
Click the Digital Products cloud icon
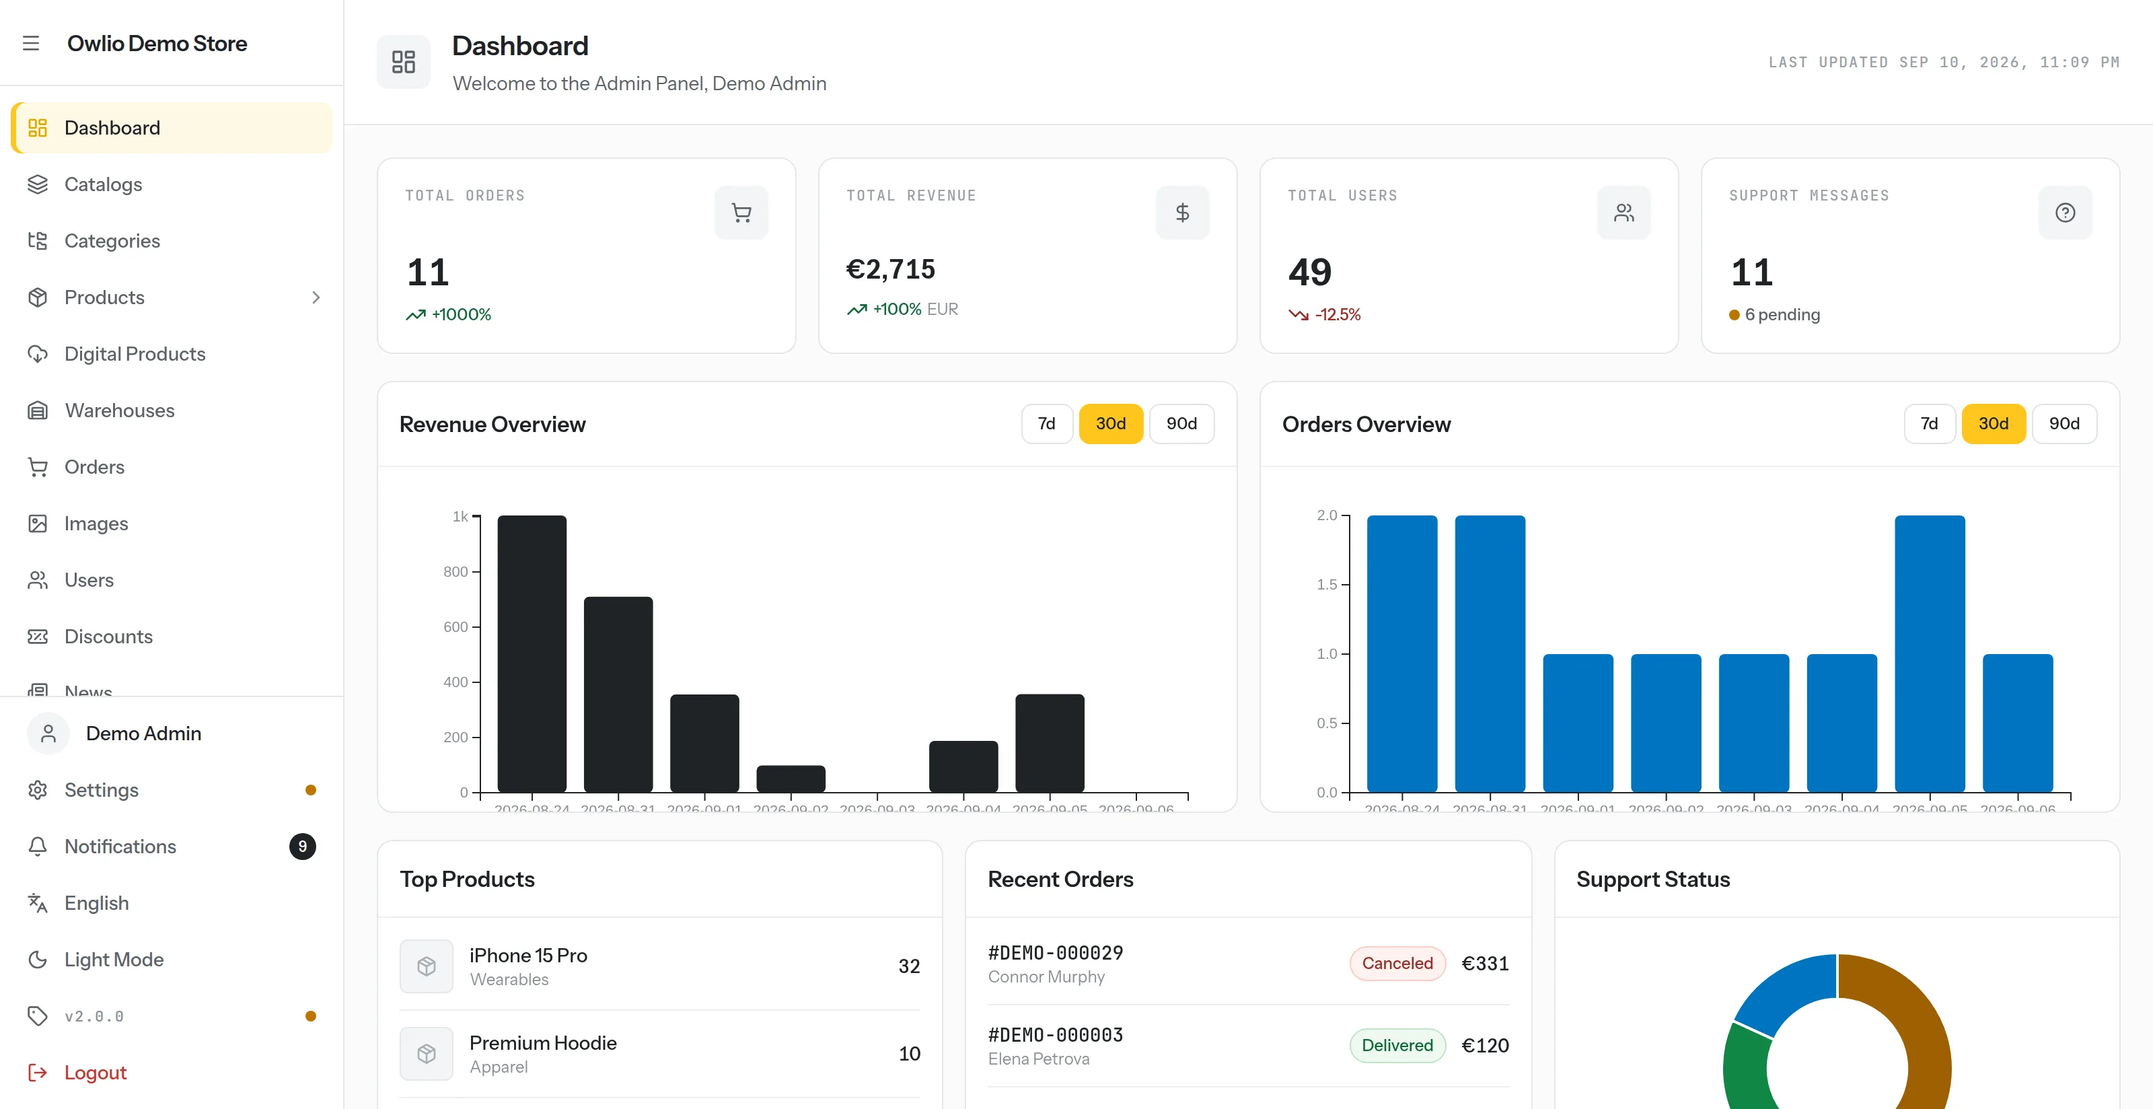pos(38,353)
